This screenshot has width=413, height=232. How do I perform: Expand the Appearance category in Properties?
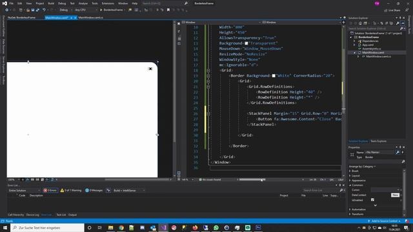pos(350,180)
